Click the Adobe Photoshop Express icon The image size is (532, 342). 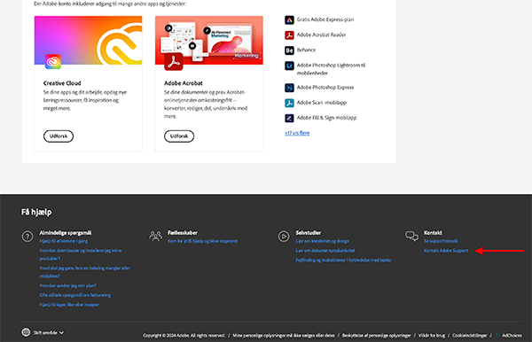[x=289, y=88]
